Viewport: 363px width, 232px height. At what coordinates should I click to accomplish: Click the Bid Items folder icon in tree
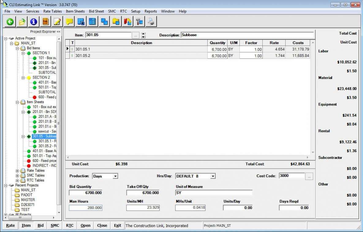[x=23, y=48]
